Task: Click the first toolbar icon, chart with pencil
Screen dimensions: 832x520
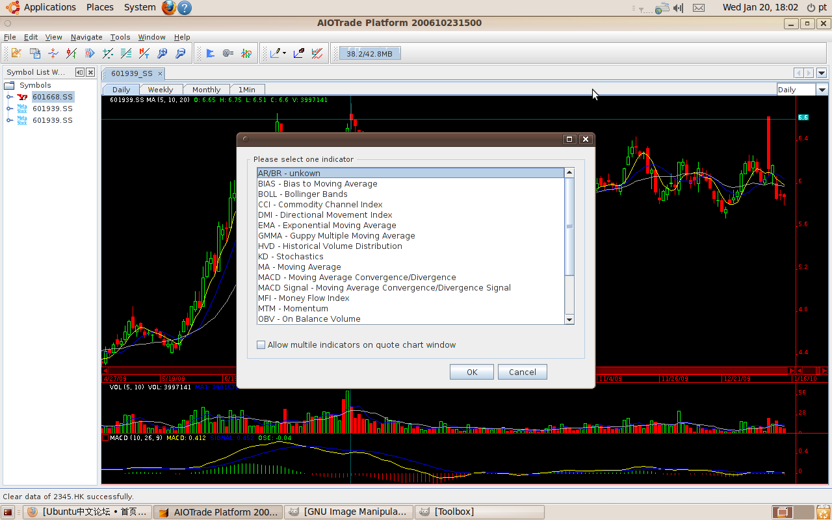Action: click(x=16, y=53)
